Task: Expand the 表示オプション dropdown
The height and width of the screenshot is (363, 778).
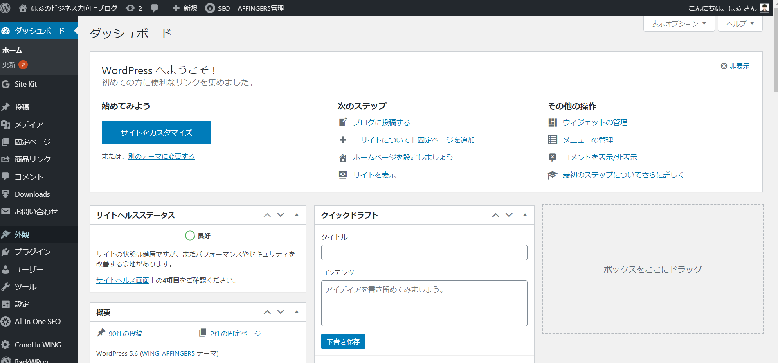Action: [679, 24]
